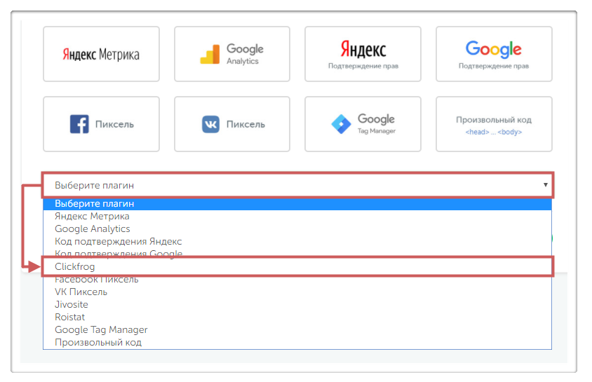Pick Google Analytics in the dropdown list

point(93,229)
